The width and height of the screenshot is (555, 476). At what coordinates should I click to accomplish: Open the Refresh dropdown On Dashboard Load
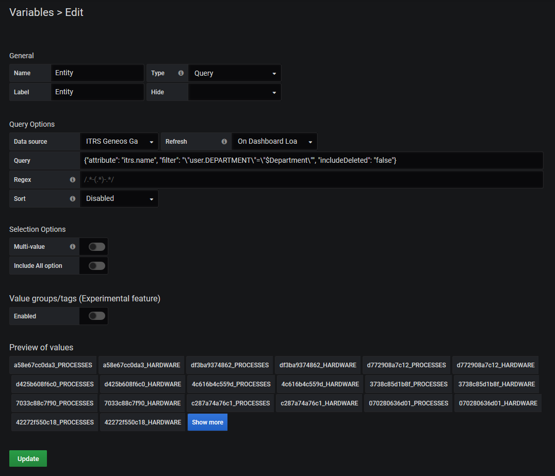[274, 142]
